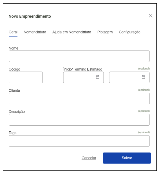This screenshot has height=173, width=160.
Task: Click the estimated start date field
Action: coord(79,77)
